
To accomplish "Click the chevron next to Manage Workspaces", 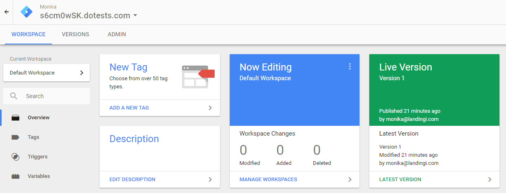I will tap(350, 179).
